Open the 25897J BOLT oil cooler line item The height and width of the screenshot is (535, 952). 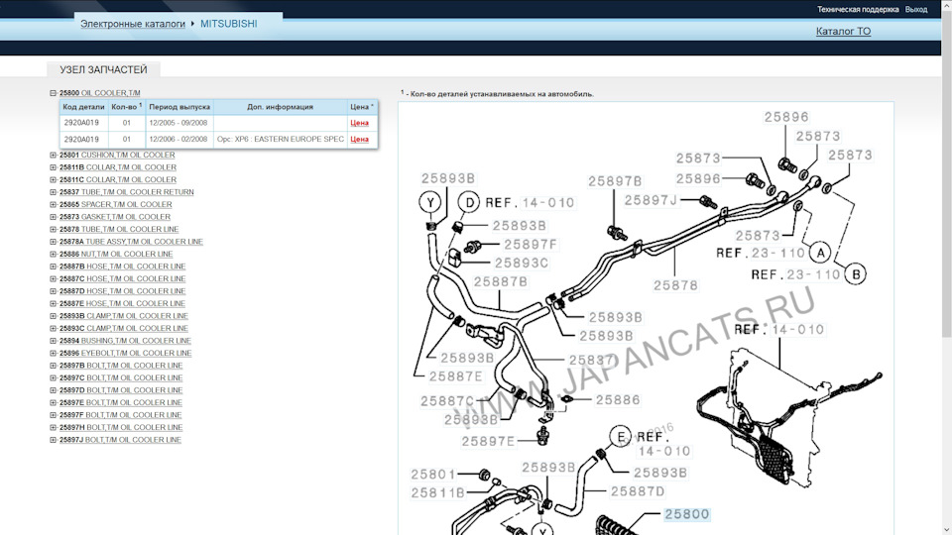120,440
